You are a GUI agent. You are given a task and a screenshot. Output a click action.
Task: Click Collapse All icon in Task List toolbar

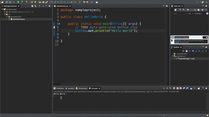point(199,10)
